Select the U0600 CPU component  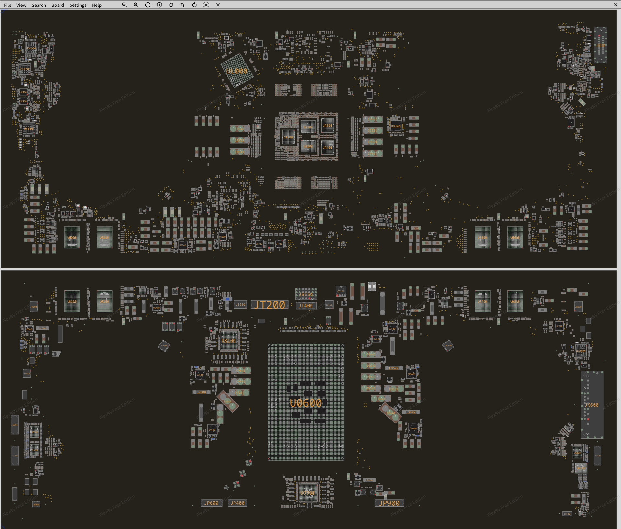pos(306,403)
